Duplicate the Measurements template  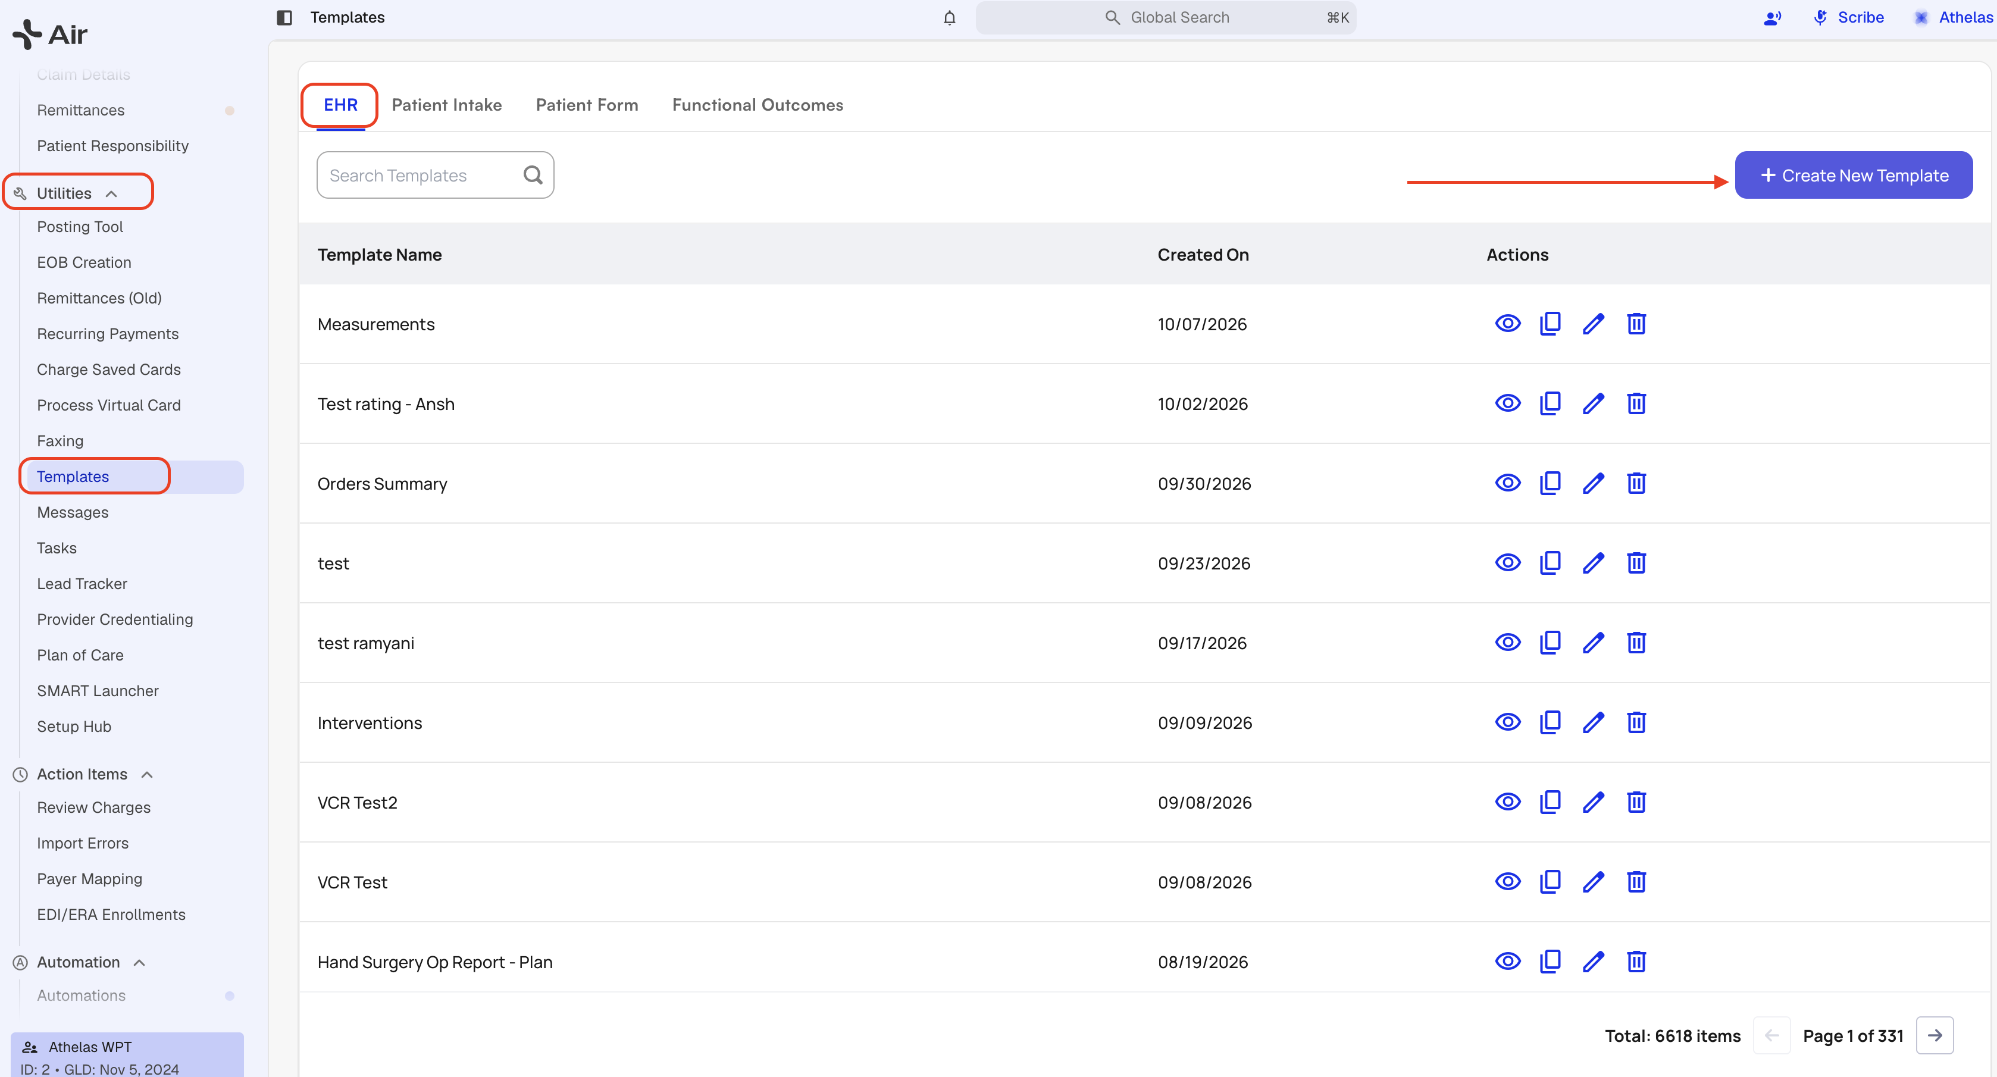pos(1551,323)
